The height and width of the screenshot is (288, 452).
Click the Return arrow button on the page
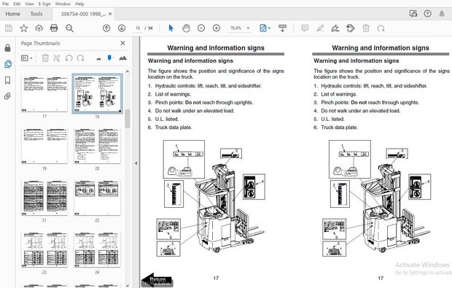(157, 280)
